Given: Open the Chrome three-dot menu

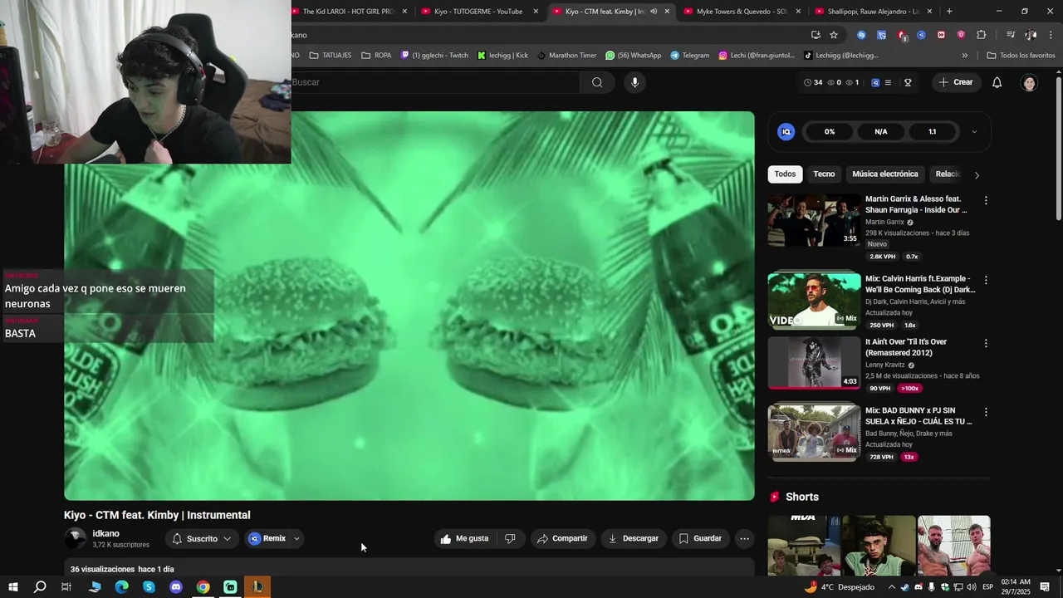Looking at the screenshot, I should [x=1051, y=35].
